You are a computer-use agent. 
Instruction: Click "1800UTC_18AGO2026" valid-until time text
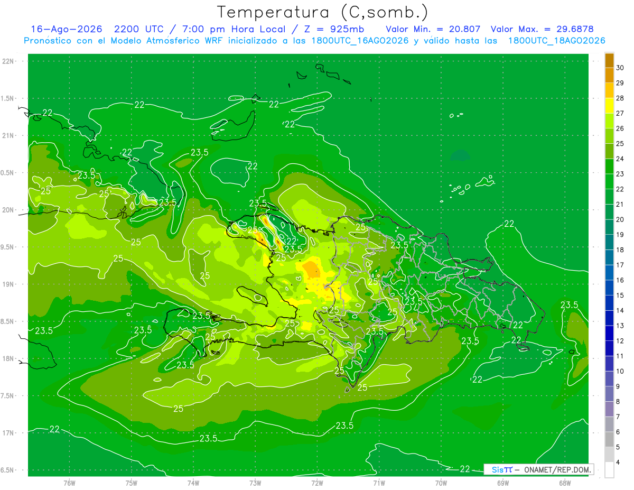pos(556,41)
